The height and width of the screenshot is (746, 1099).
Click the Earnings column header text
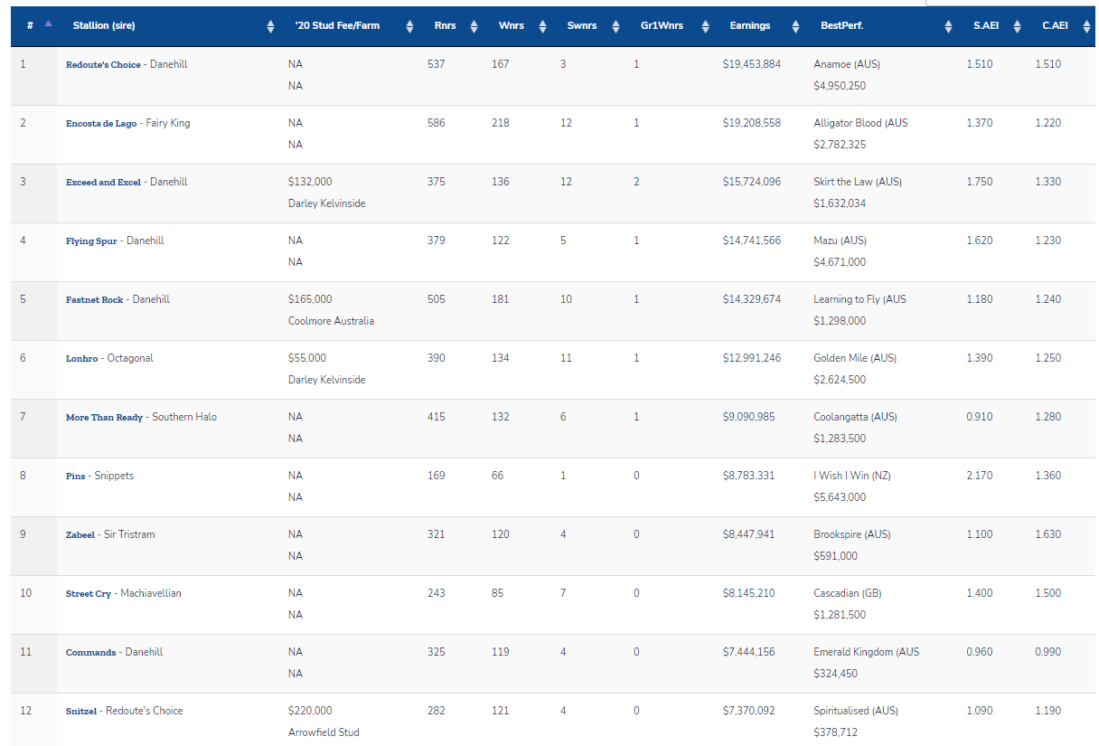750,26
